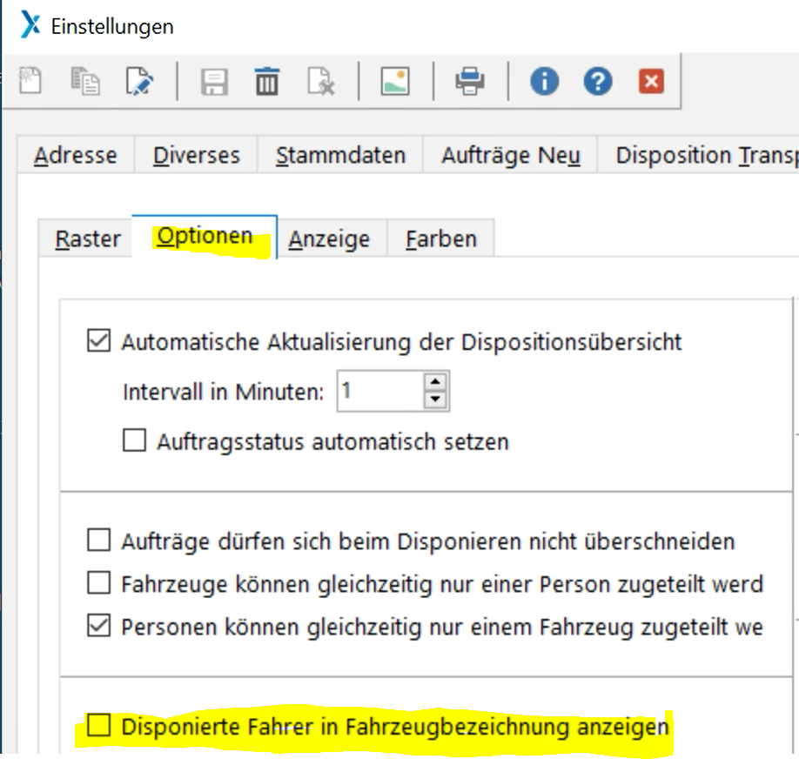This screenshot has width=799, height=759.
Task: Click the new document toolbar icon
Action: pos(32,82)
